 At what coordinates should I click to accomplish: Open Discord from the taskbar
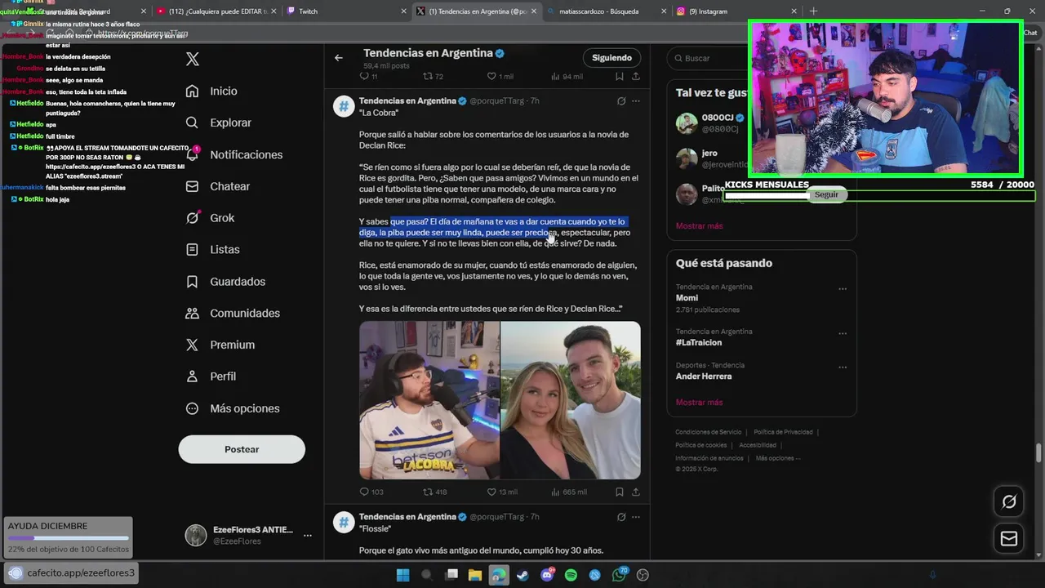[547, 575]
